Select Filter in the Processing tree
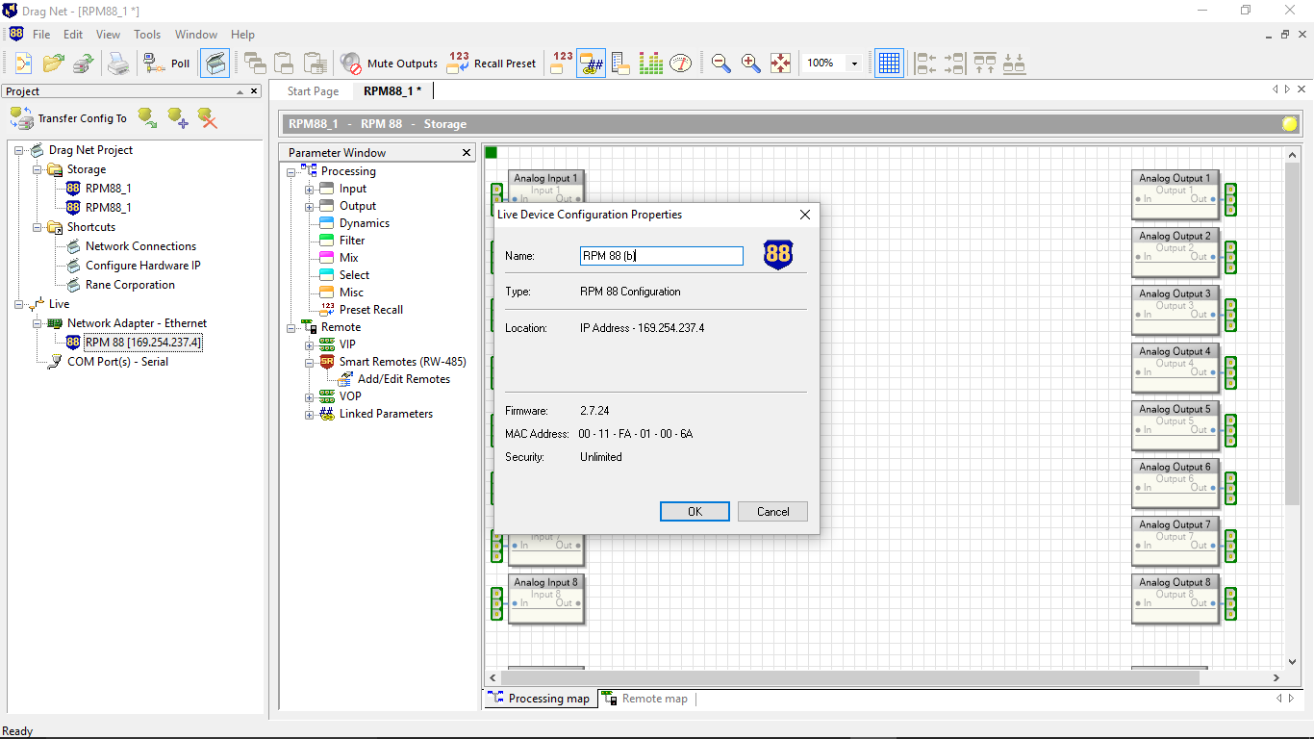The width and height of the screenshot is (1314, 739). pos(352,241)
